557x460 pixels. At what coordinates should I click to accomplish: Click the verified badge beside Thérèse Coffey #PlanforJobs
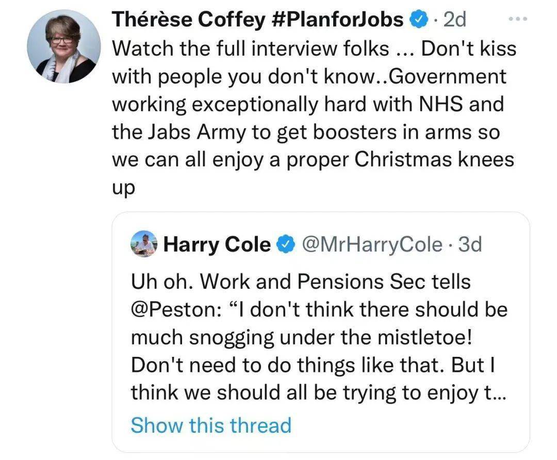pos(418,20)
